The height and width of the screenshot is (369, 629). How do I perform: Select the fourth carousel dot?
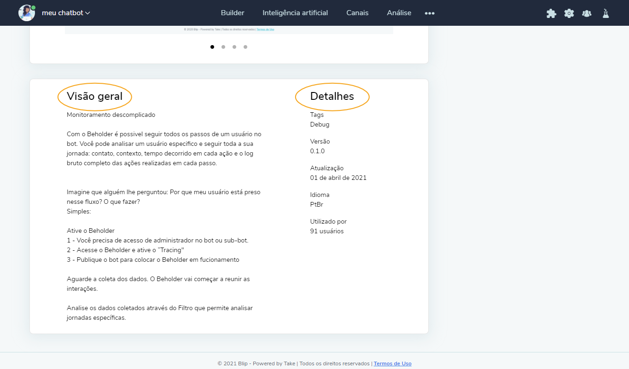click(245, 47)
